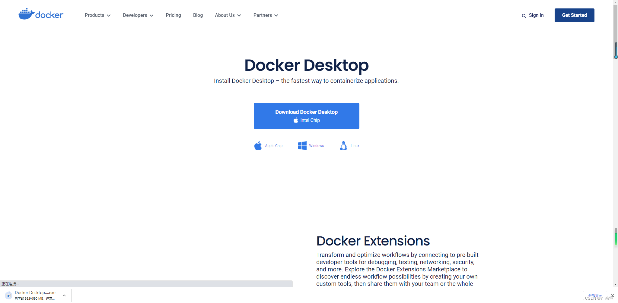Click the Apple logo inside the download button
The width and height of the screenshot is (618, 303).
295,120
